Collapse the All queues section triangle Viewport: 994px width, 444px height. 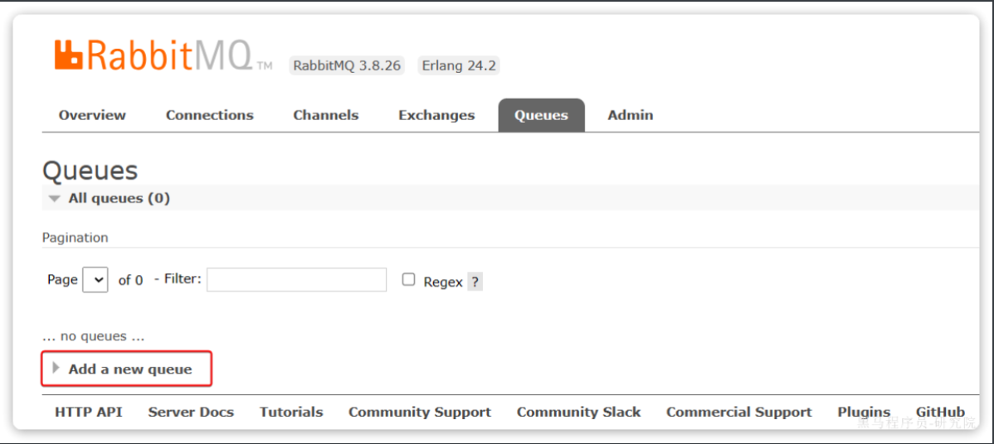pyautogui.click(x=55, y=199)
